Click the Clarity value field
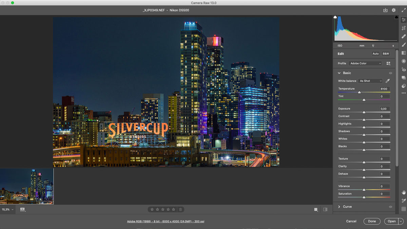The image size is (407, 229). pyautogui.click(x=385, y=166)
